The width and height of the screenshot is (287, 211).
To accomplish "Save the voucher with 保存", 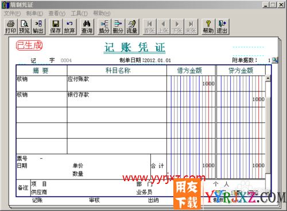I will (x=56, y=26).
